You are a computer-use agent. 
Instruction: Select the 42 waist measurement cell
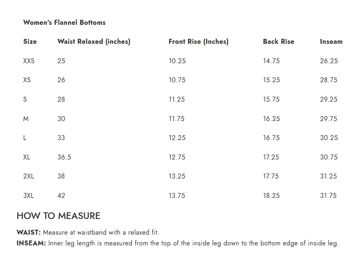tap(61, 195)
